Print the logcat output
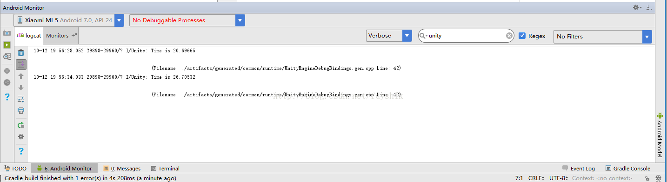 [21, 111]
